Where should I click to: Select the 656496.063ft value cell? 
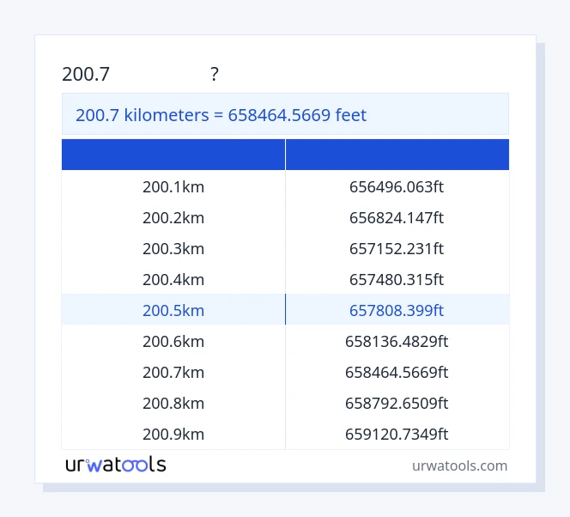pos(397,186)
